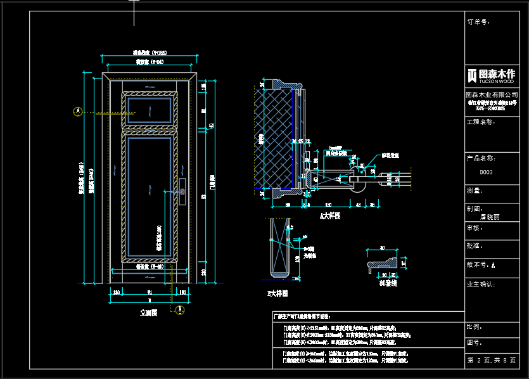Image resolution: width=529 pixels, height=379 pixels.
Task: Click the 比例 scale cell
Action: [492, 330]
